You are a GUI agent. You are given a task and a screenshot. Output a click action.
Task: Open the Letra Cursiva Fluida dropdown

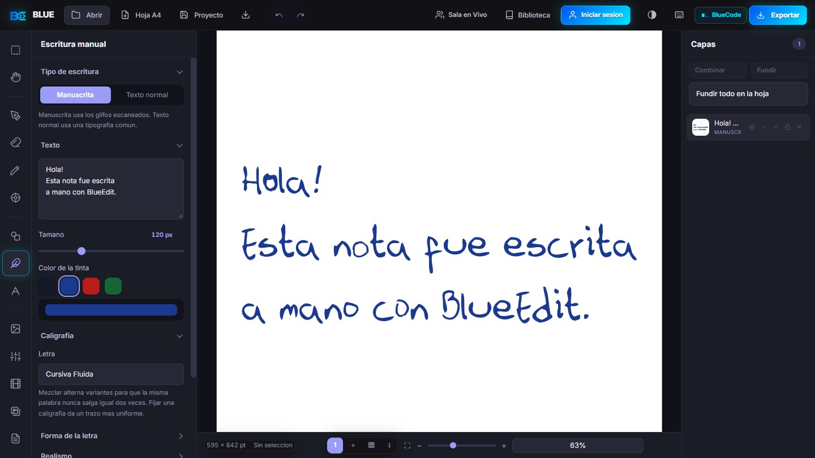[x=111, y=374]
